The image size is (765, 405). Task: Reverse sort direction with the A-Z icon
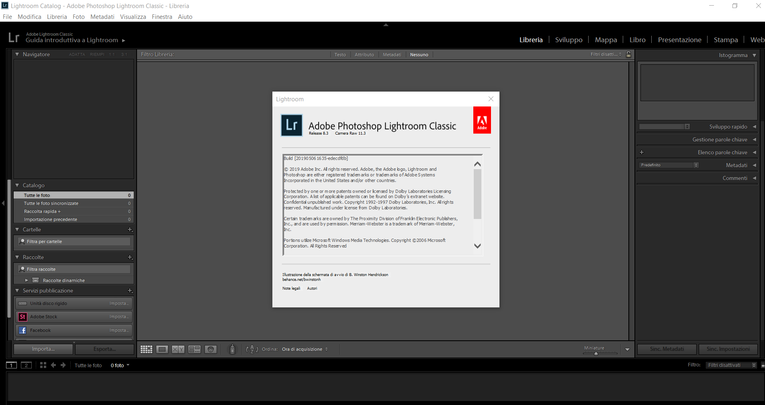[x=252, y=349]
